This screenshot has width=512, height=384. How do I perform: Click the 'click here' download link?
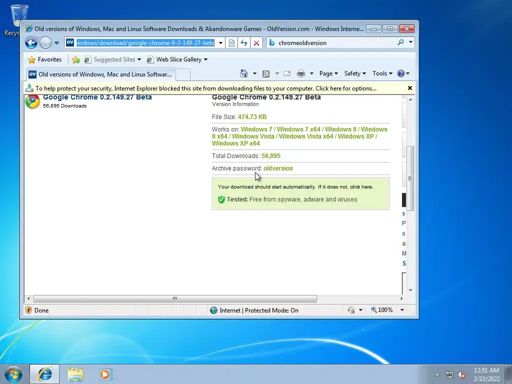361,187
